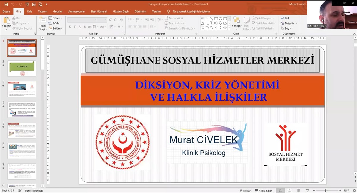Expand the shapes gallery with More arrow

pyautogui.click(x=229, y=27)
